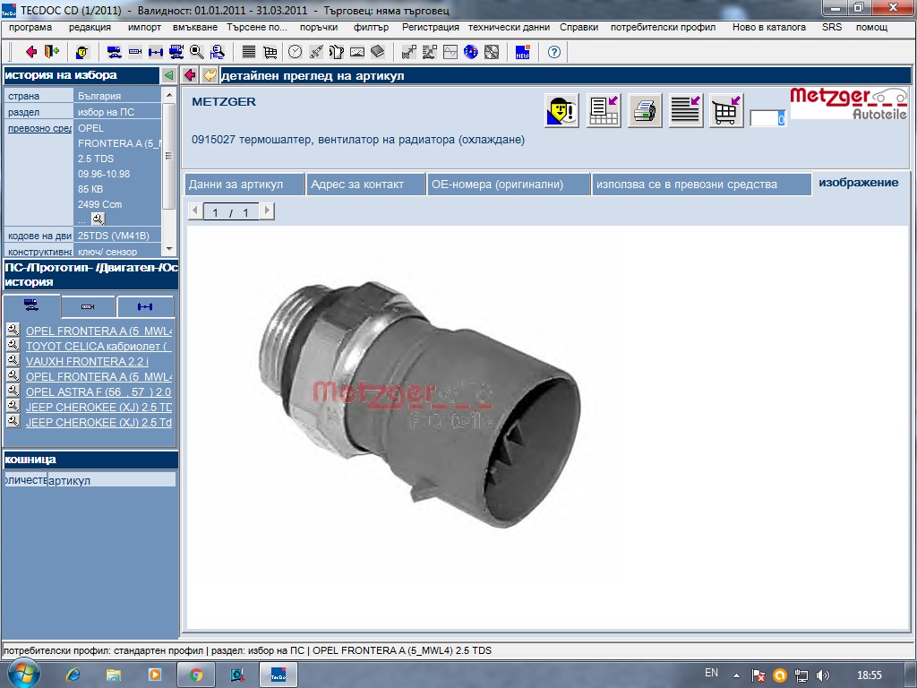Screen dimensions: 917x688
Task: Select engine history tab
Action: (88, 306)
